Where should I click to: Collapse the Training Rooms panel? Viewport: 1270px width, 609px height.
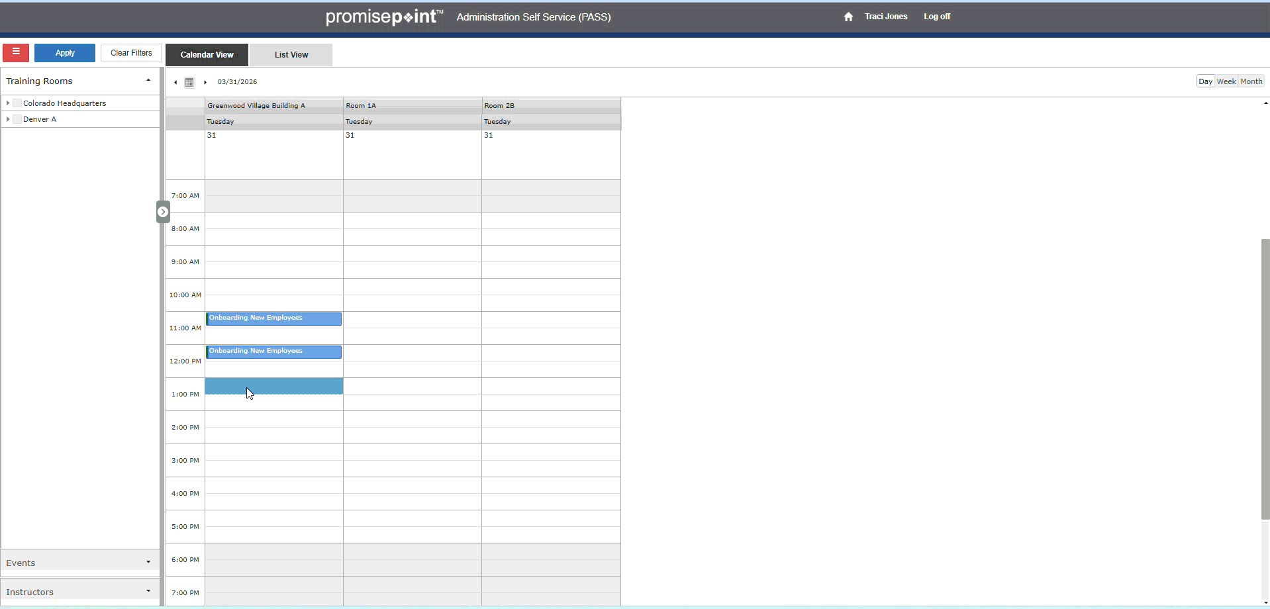tap(148, 81)
